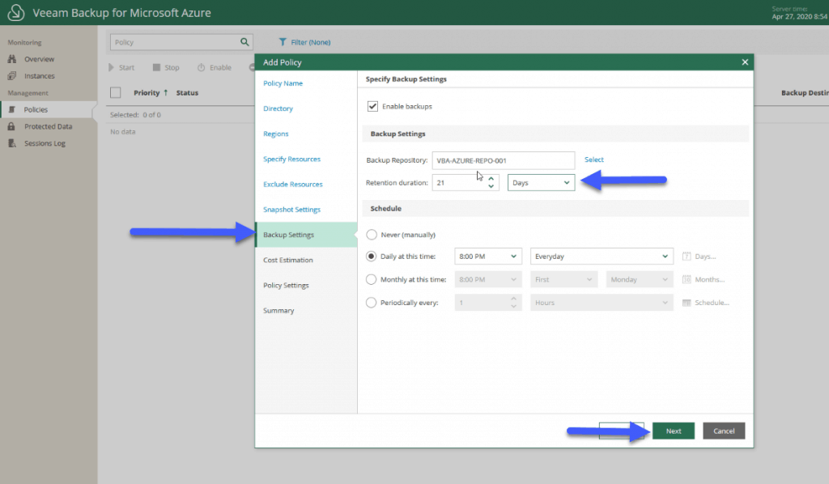Open the Cost Estimation step
This screenshot has width=829, height=484.
(288, 260)
